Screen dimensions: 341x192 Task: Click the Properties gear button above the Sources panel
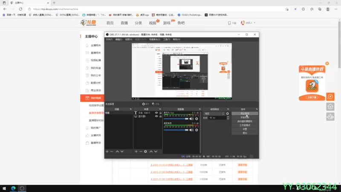pos(145,104)
